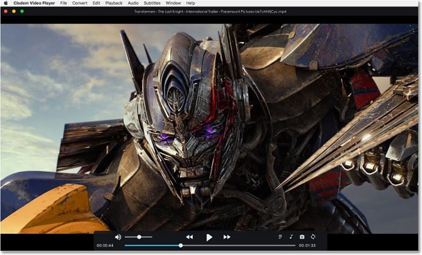
Task: Open the playlist icon
Action: pos(280,237)
